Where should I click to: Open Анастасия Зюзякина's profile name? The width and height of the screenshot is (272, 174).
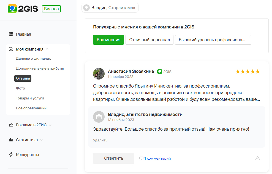[x=131, y=71]
